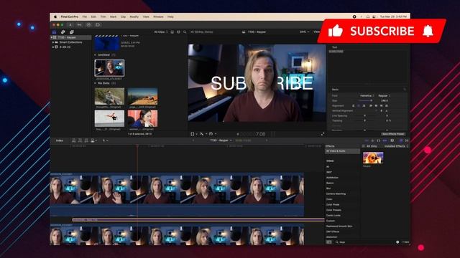This screenshot has width=460, height=258.
Task: Open the Window menu
Action: coord(158,17)
